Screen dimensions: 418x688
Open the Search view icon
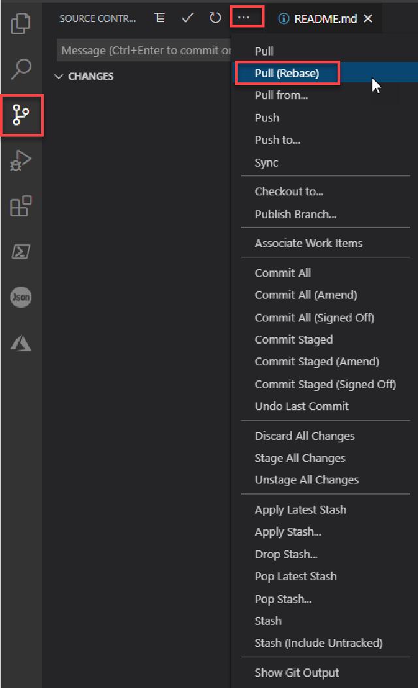click(21, 69)
